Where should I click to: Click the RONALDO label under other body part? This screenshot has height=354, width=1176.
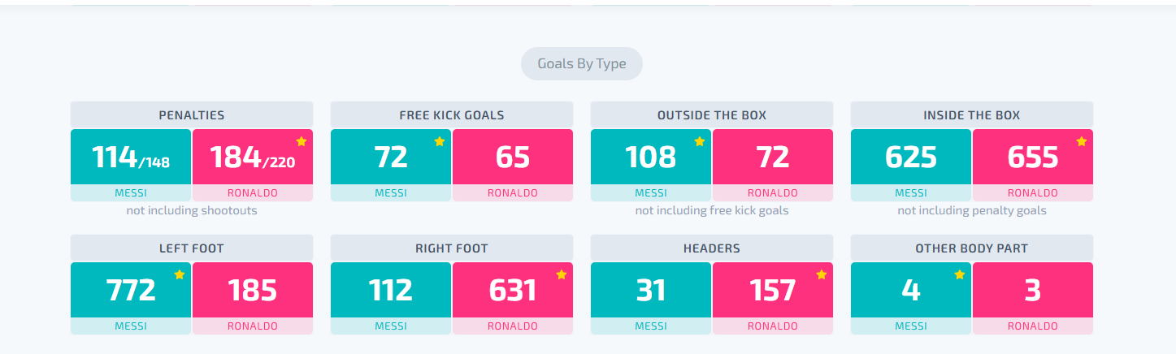click(x=1033, y=326)
